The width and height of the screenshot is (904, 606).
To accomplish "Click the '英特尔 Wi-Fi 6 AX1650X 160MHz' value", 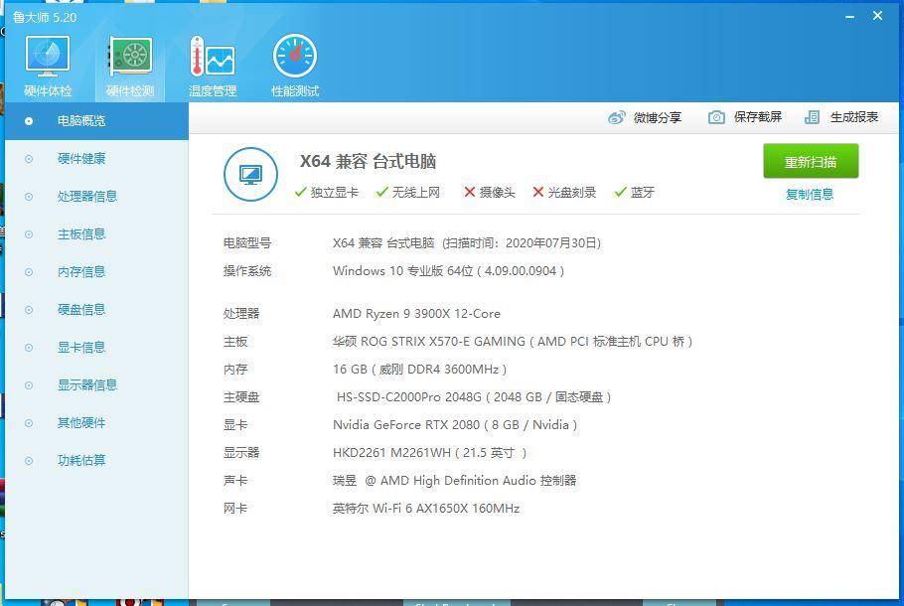I will tap(426, 509).
